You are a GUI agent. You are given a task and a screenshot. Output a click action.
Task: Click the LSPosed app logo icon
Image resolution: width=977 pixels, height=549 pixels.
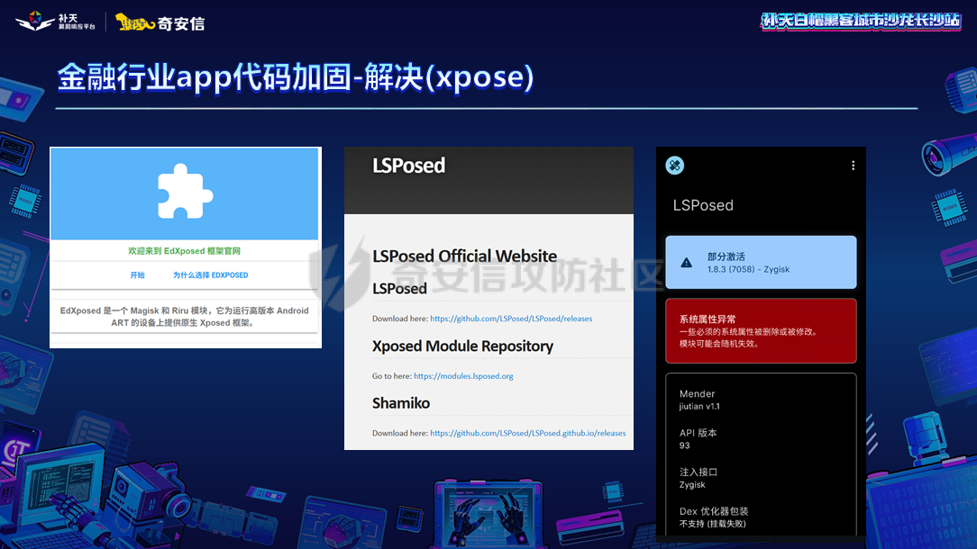[x=674, y=166]
